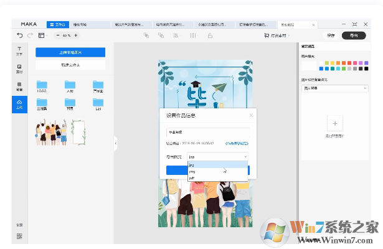Open the Upload panel cloud icon

coord(19,103)
